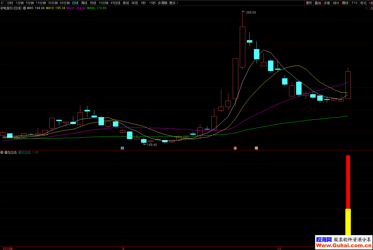Click the 标记 mark tool
This screenshot has width=373, height=250.
pos(363,3)
